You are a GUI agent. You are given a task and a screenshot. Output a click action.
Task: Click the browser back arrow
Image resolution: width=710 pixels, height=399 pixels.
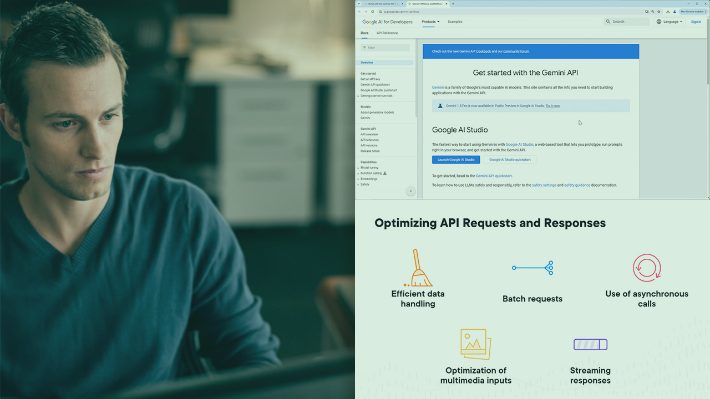(x=359, y=11)
